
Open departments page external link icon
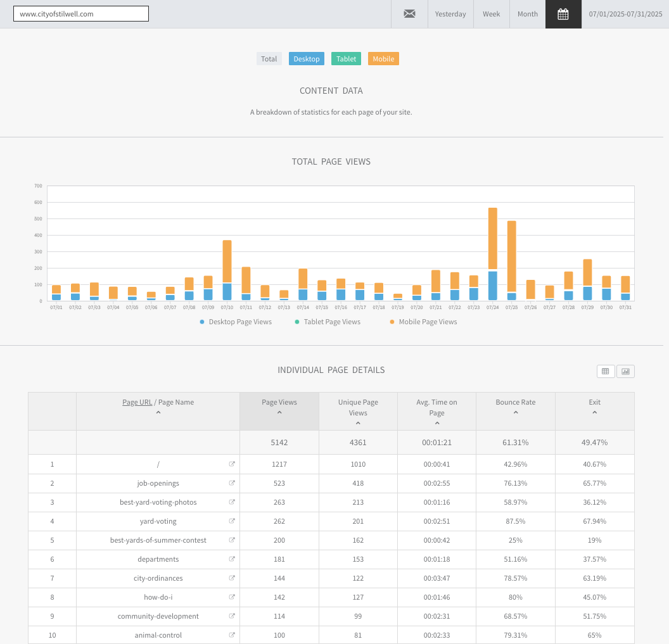232,559
